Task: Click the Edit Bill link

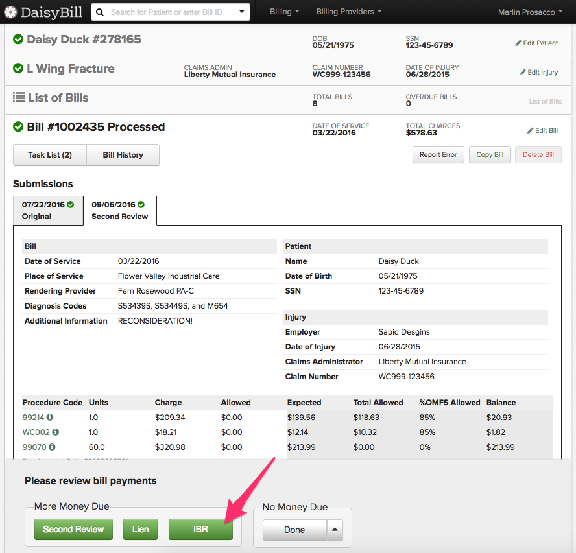Action: [x=542, y=131]
